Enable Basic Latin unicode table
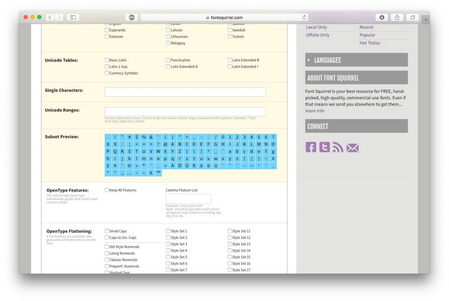This screenshot has width=449, height=301. point(107,60)
